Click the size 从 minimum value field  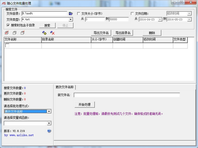coord(95,19)
